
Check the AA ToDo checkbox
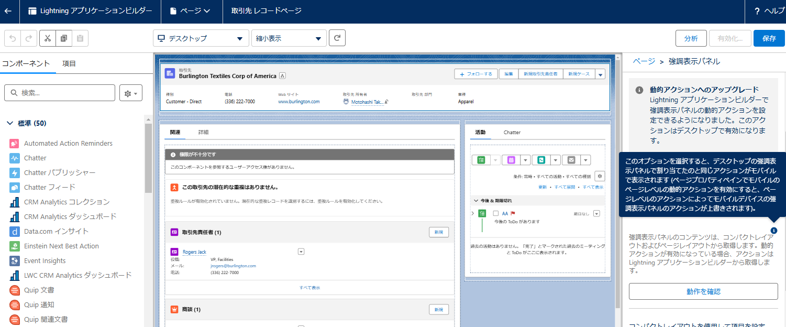(495, 213)
